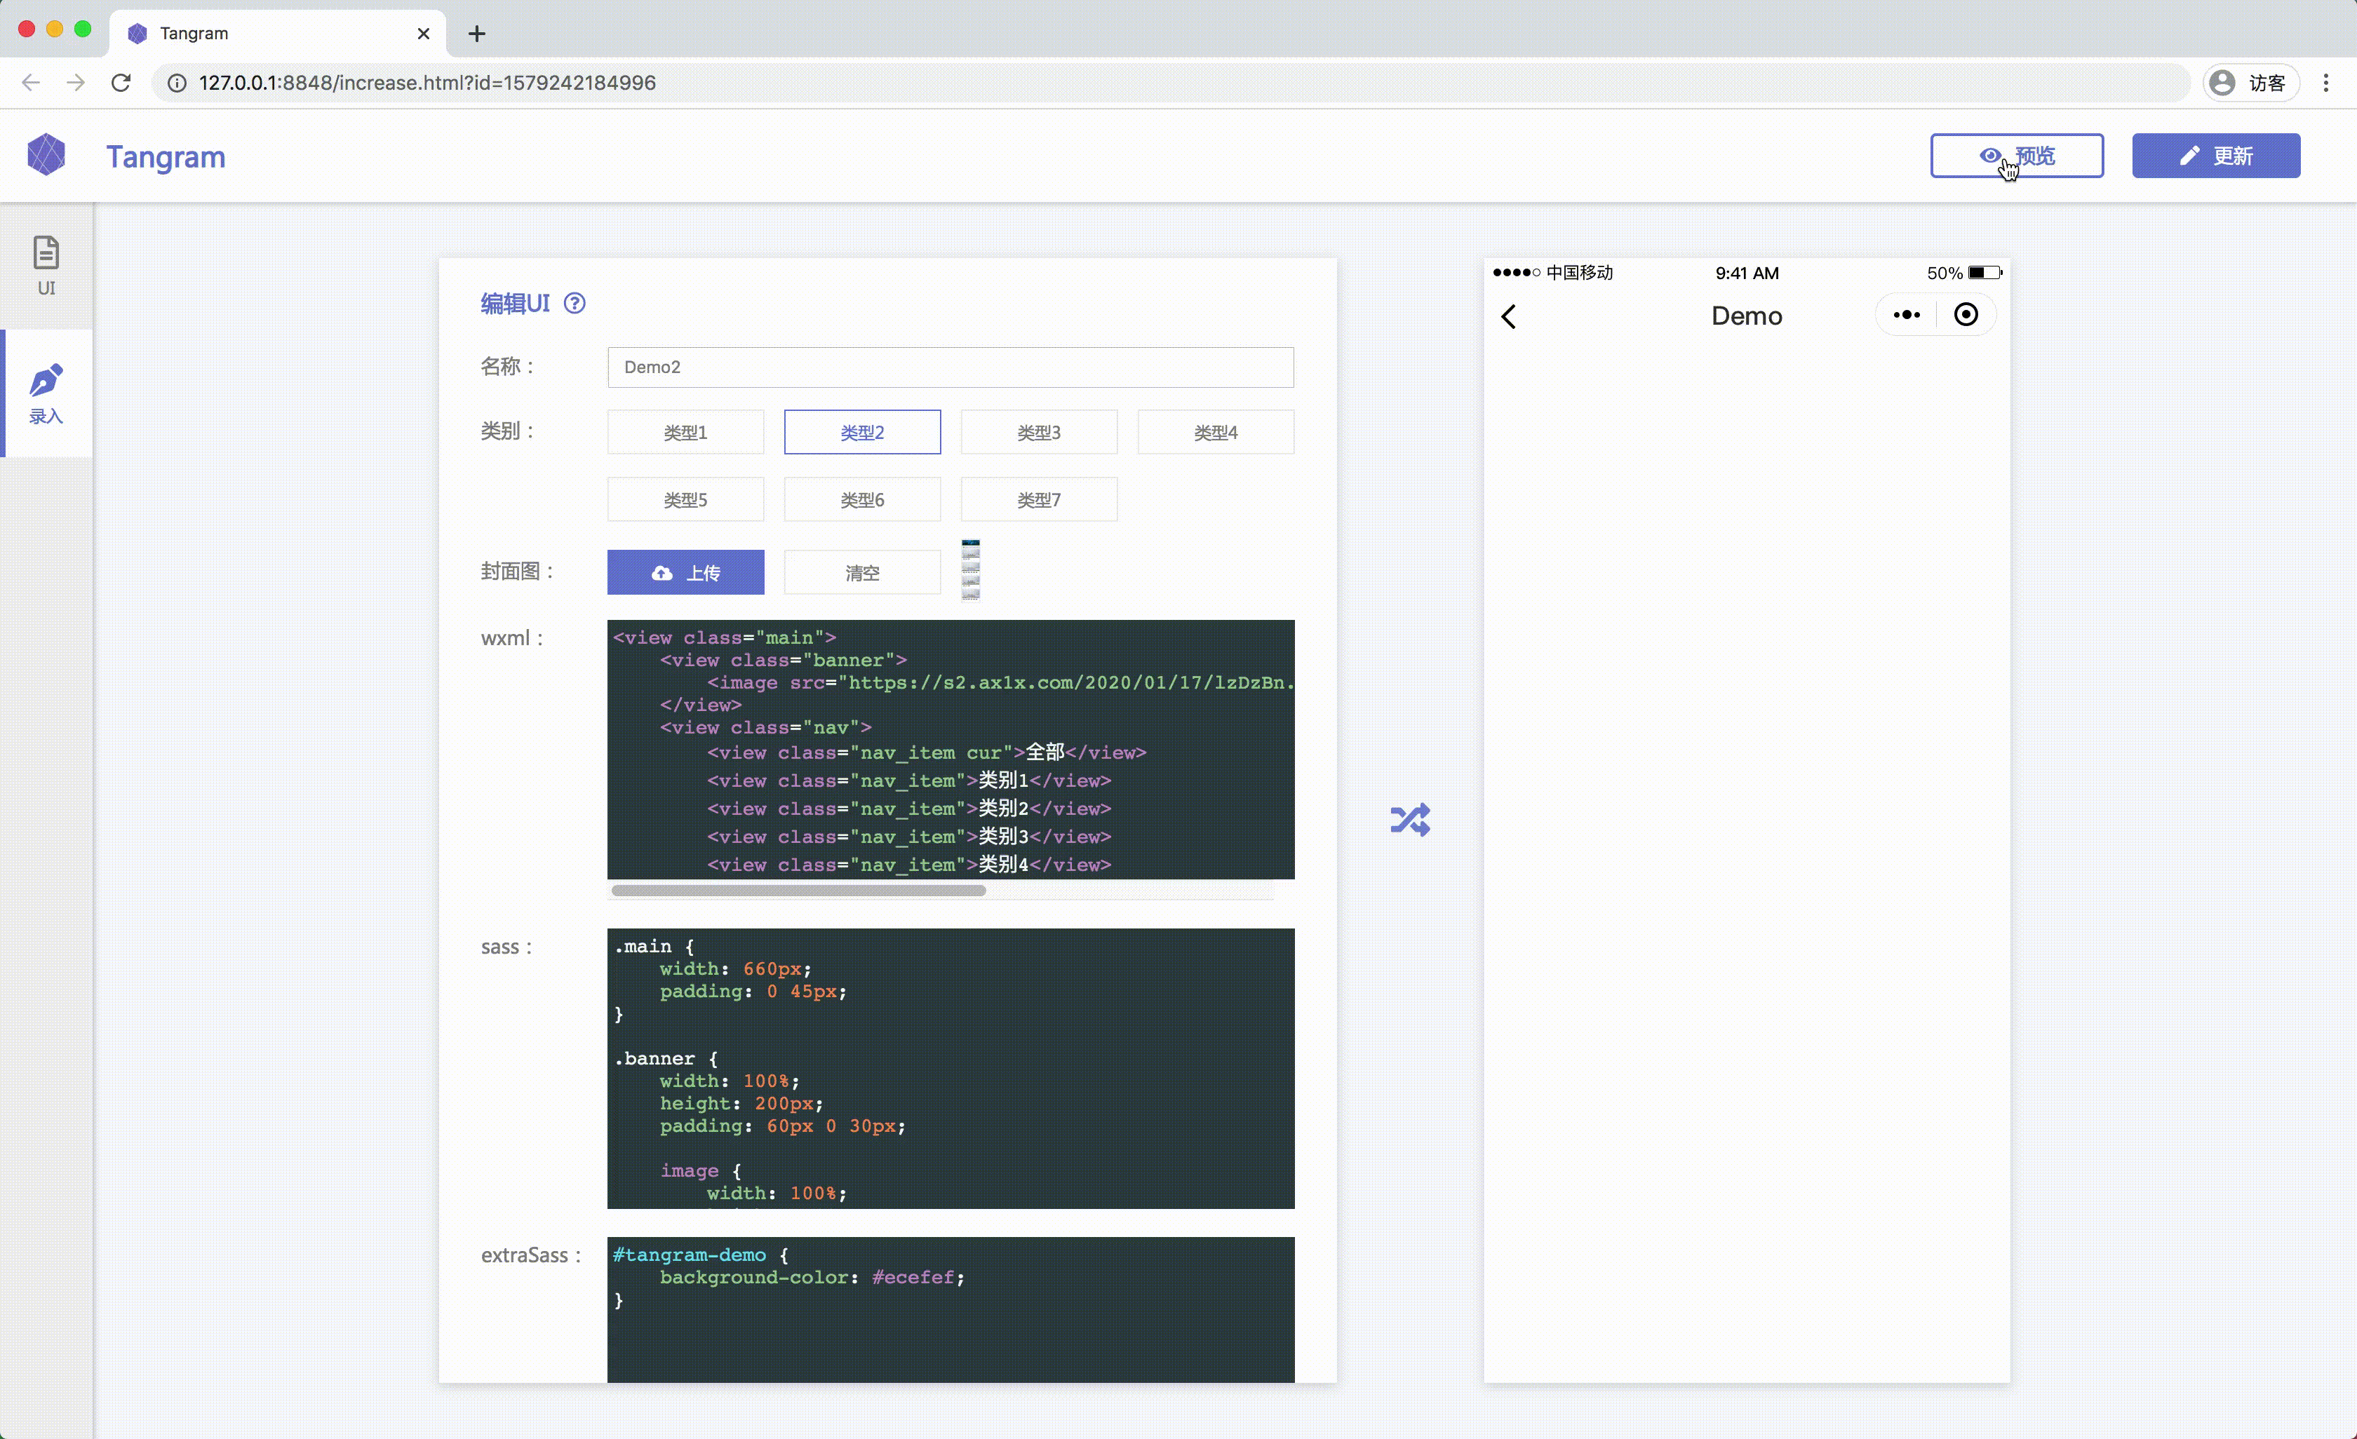Tap the three dots in phone header
Viewport: 2357px width, 1439px height.
click(1905, 315)
